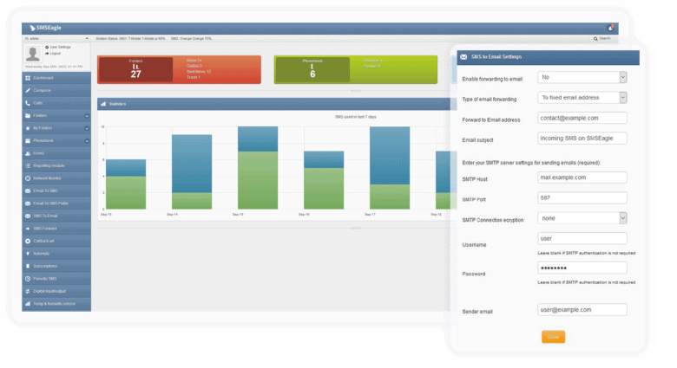Screen dimensions: 677x368
Task: Open the SMTP Connection encryption dropdown
Action: point(582,218)
